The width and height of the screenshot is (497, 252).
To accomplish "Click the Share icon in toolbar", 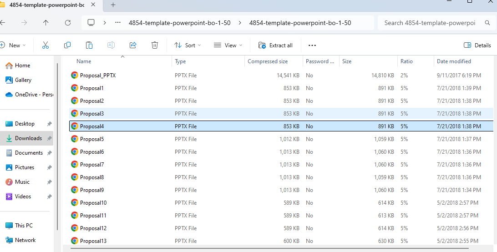I will tap(133, 45).
